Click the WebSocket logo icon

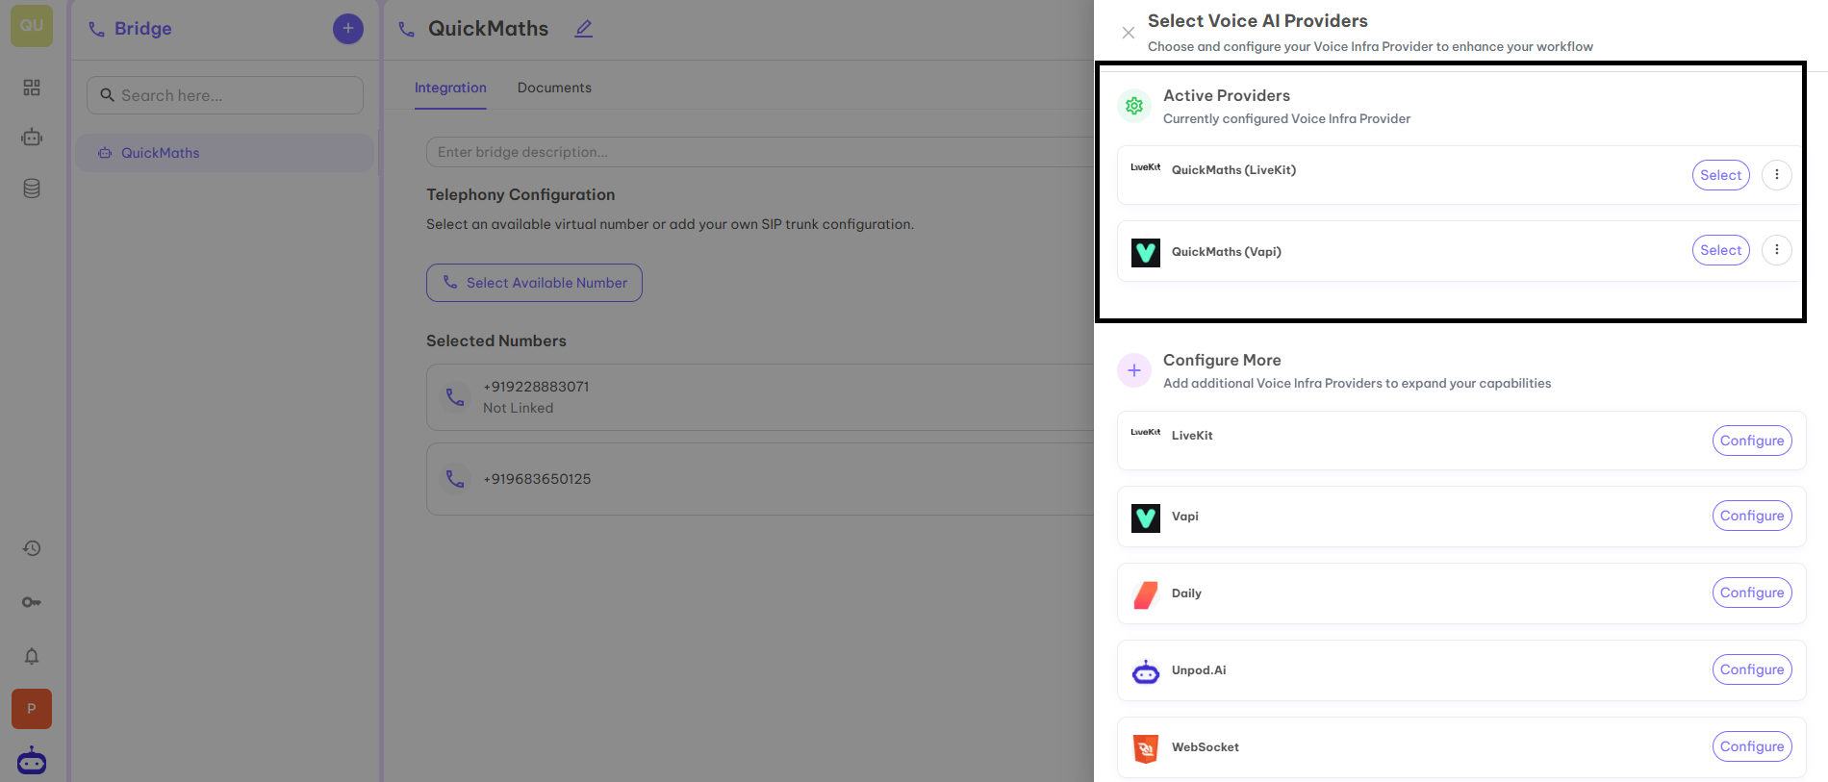tap(1146, 748)
